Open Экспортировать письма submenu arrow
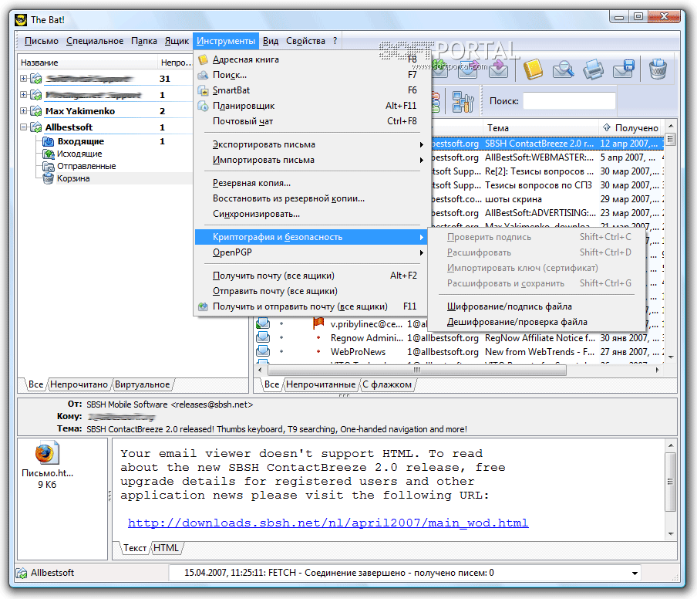697x599 pixels. tap(422, 144)
